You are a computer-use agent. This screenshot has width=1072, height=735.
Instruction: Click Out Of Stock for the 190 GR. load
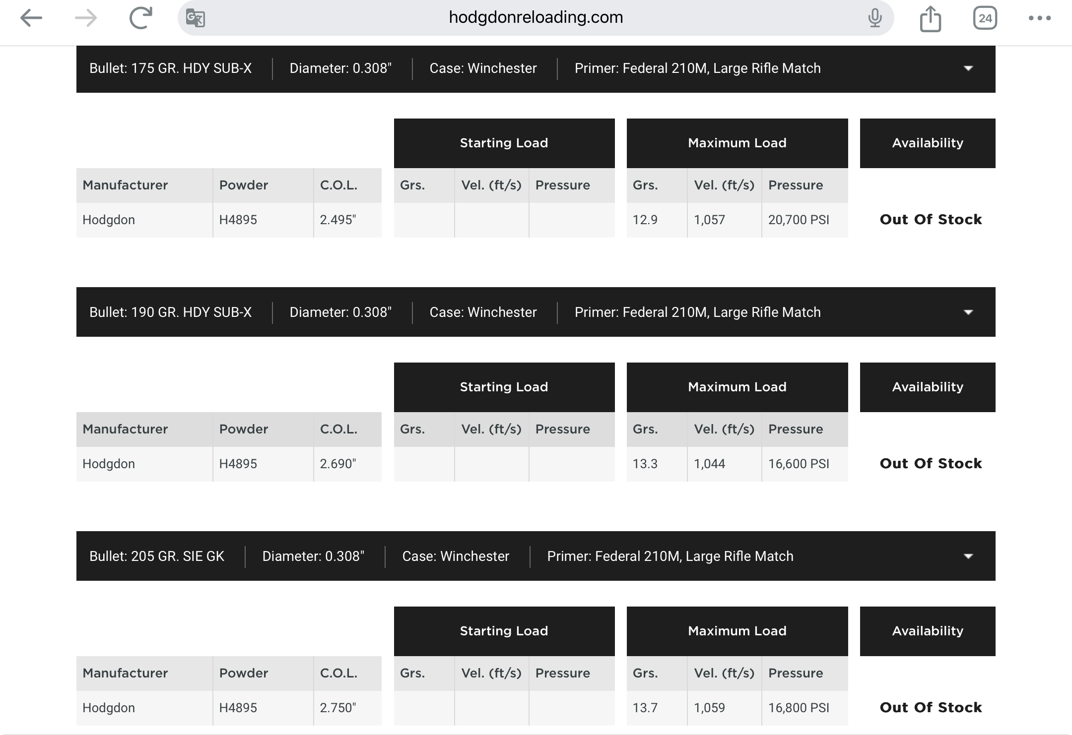point(930,464)
